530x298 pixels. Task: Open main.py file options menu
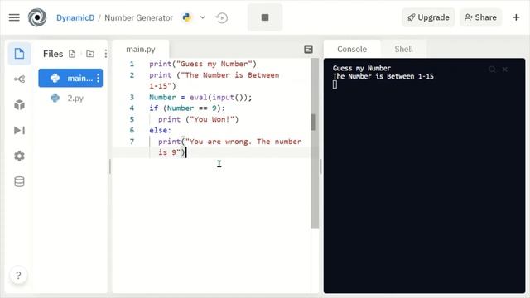point(98,78)
